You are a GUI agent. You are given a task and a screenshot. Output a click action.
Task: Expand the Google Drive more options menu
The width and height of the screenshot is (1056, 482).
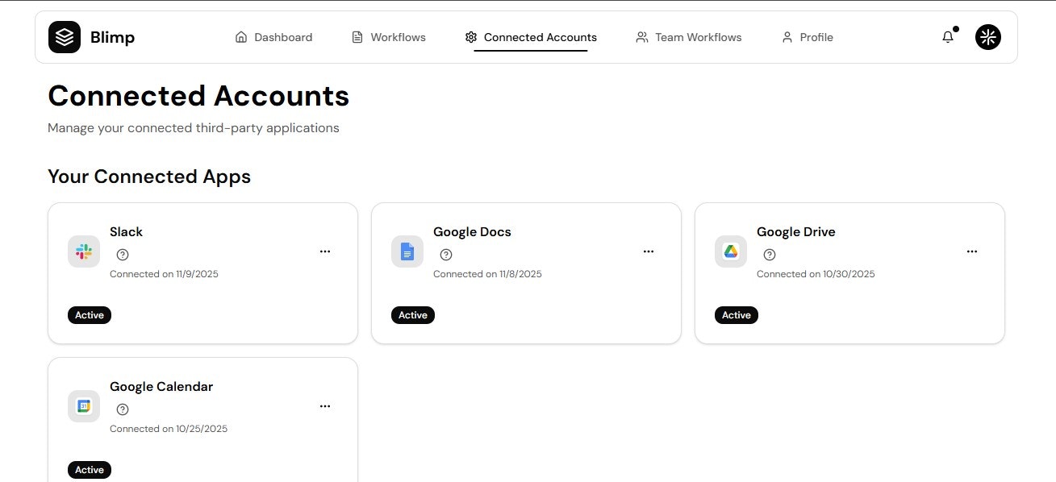point(972,251)
